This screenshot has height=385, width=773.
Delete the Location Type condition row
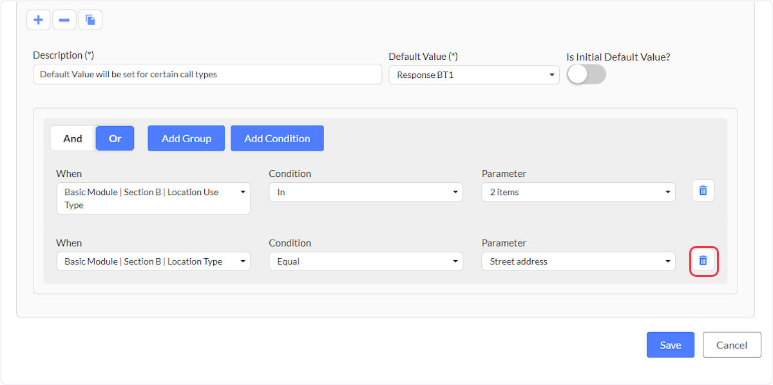point(703,261)
